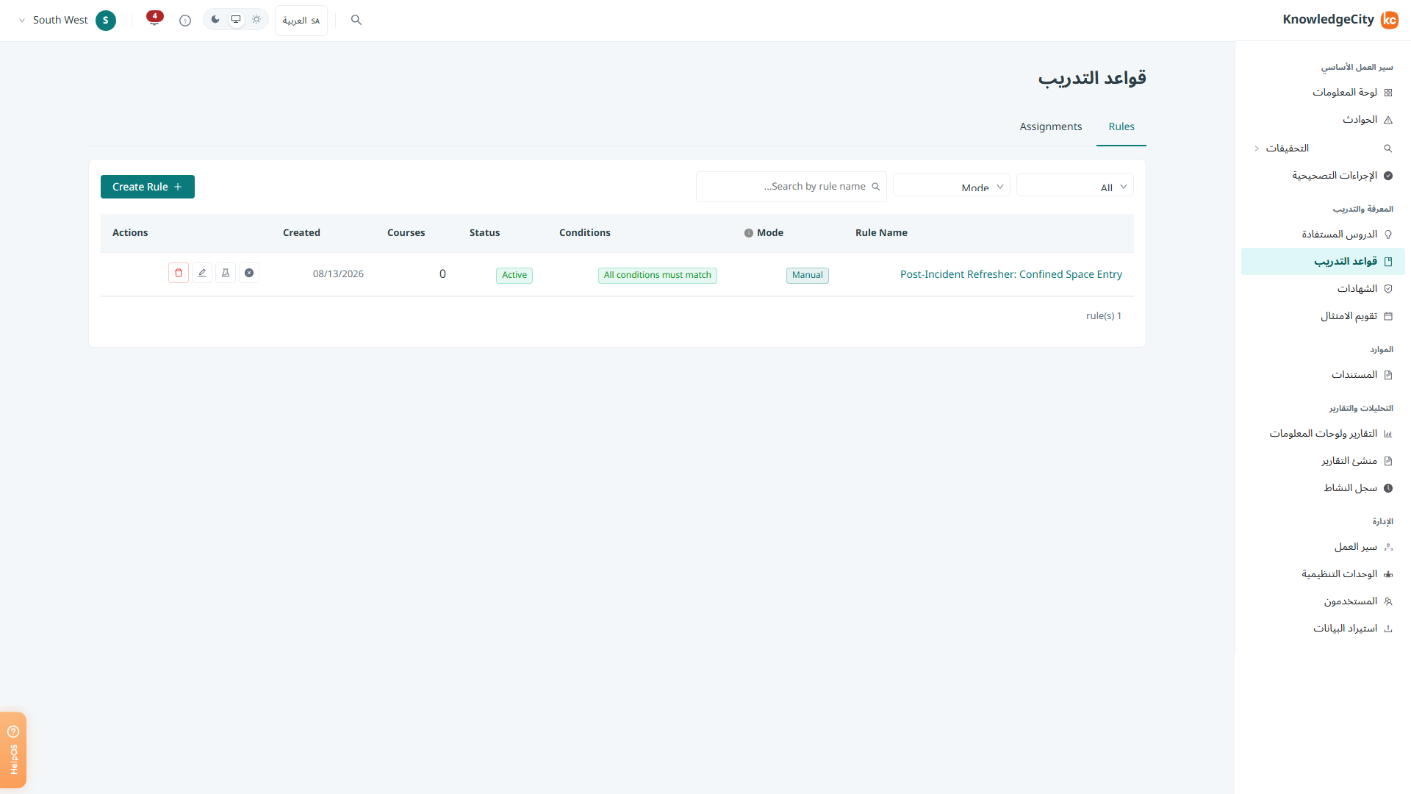This screenshot has height=794, width=1411.
Task: Switch to light theme with the sun icon
Action: tap(256, 19)
